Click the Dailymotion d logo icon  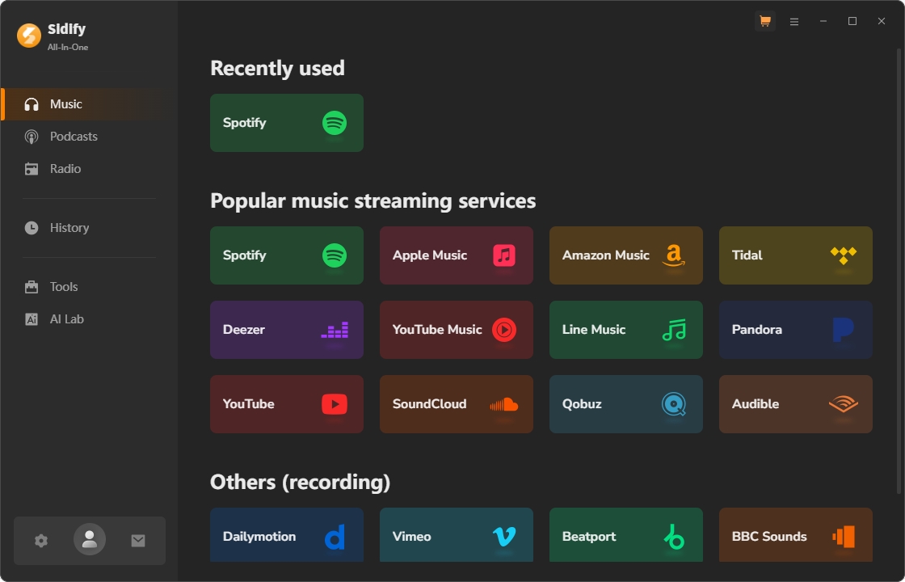click(335, 537)
